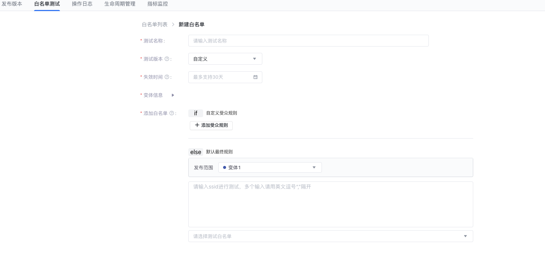Click the help icon next to 测试版本
This screenshot has height=255, width=545.
pos(167,59)
